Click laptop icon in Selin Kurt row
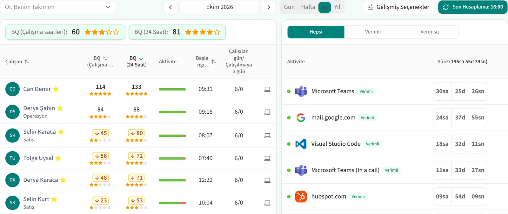Viewport: 508px width, 214px height. [x=267, y=203]
